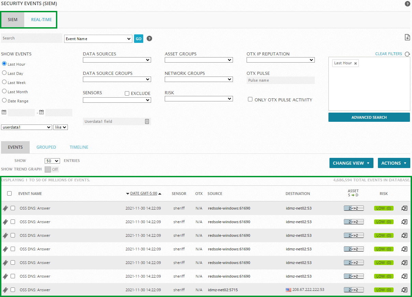
Task: Switch to the SIEM tab
Action: (13, 20)
